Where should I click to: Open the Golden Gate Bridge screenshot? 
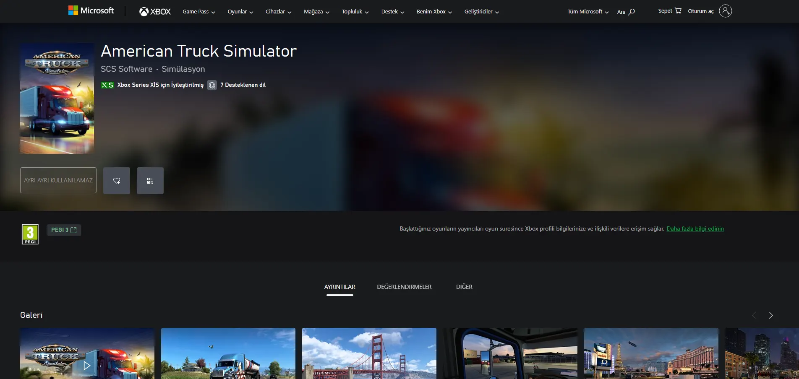[369, 353]
